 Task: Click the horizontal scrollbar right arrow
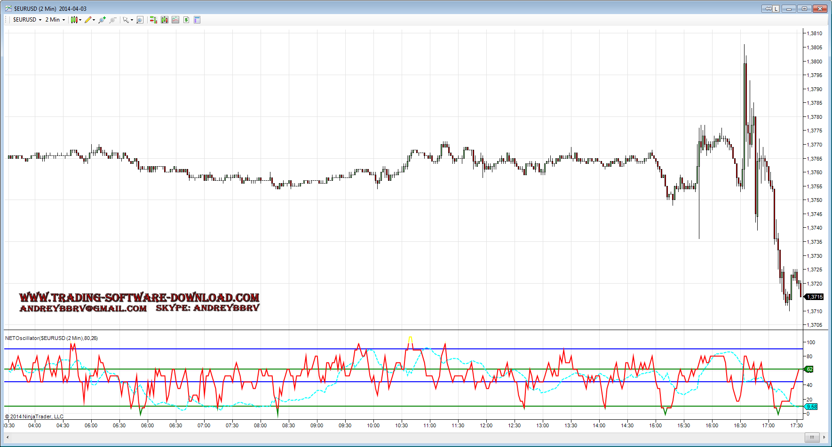pos(824,437)
